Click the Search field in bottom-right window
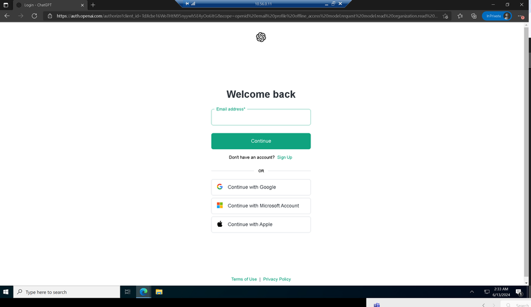Image resolution: width=531 pixels, height=307 pixels. tap(516, 305)
